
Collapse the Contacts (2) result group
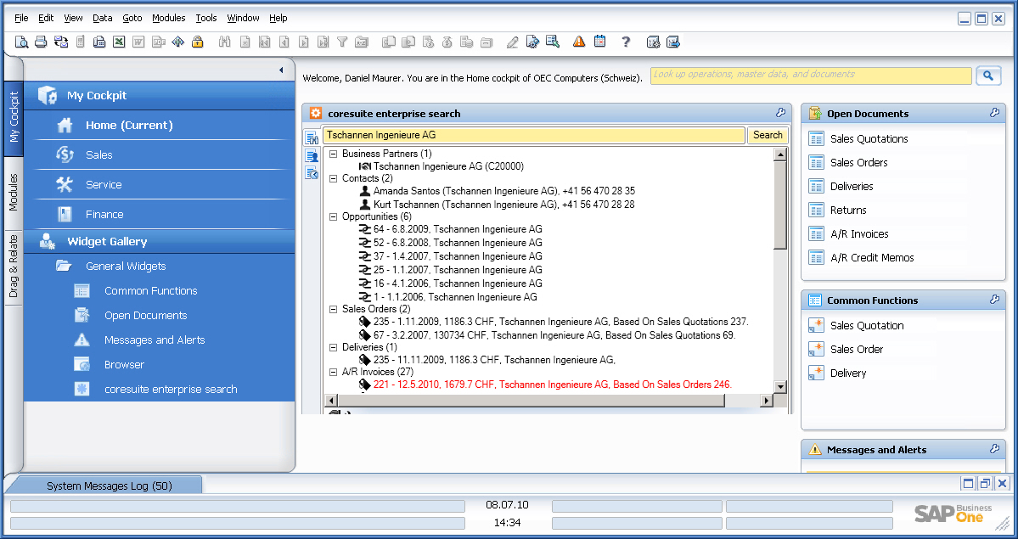click(x=333, y=178)
